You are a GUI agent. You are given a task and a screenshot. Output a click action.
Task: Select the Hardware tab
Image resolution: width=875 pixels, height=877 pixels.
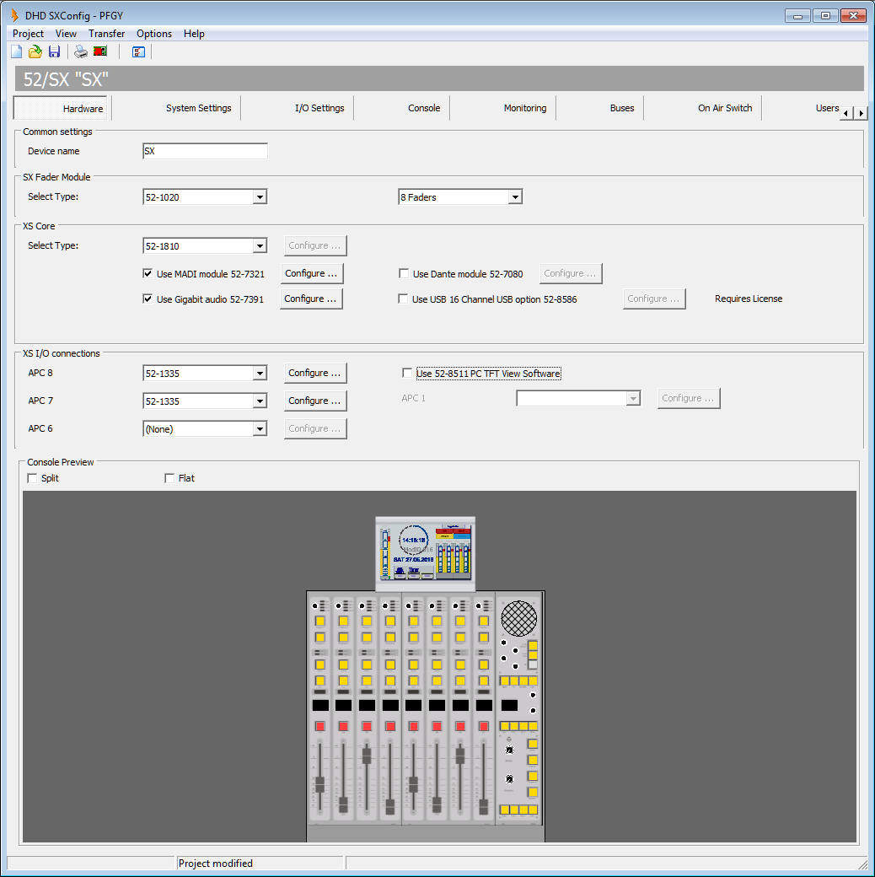[x=62, y=108]
